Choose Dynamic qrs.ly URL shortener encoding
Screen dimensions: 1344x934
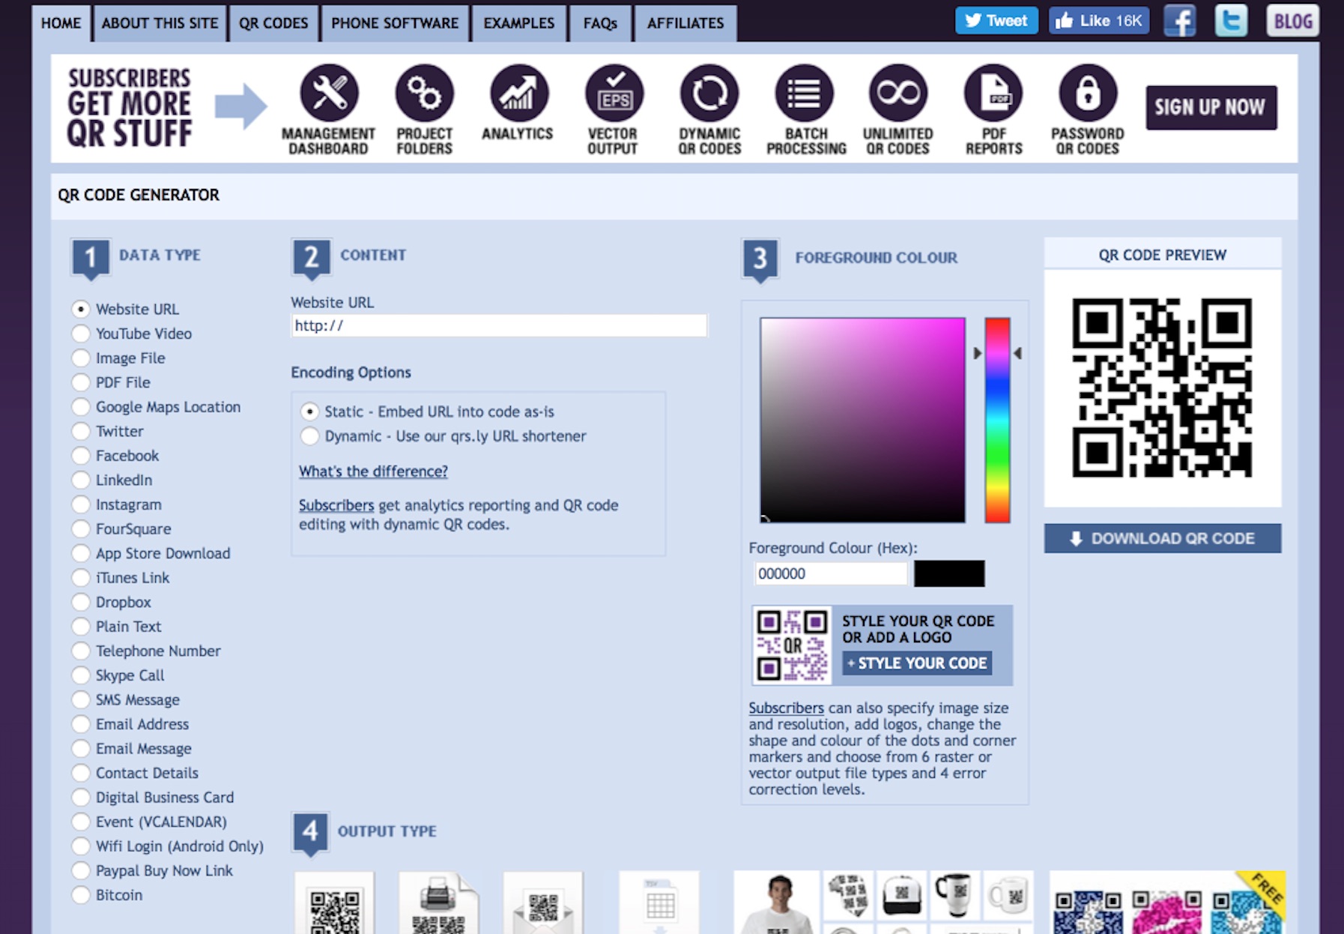click(x=309, y=436)
